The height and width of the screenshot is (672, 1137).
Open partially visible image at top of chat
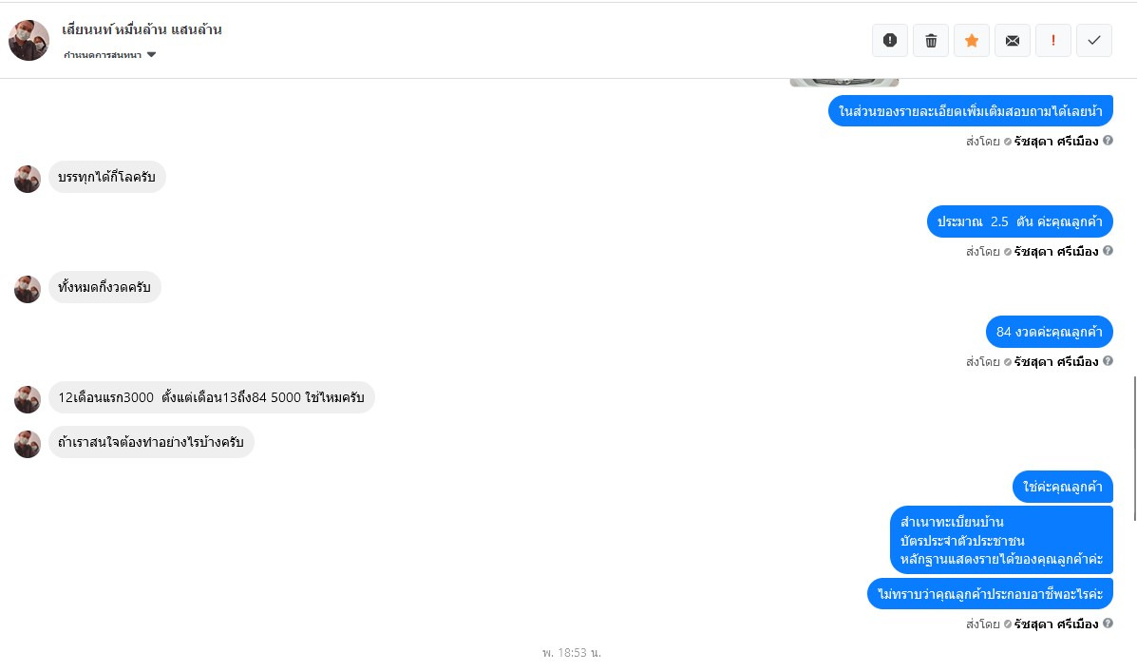(x=844, y=82)
